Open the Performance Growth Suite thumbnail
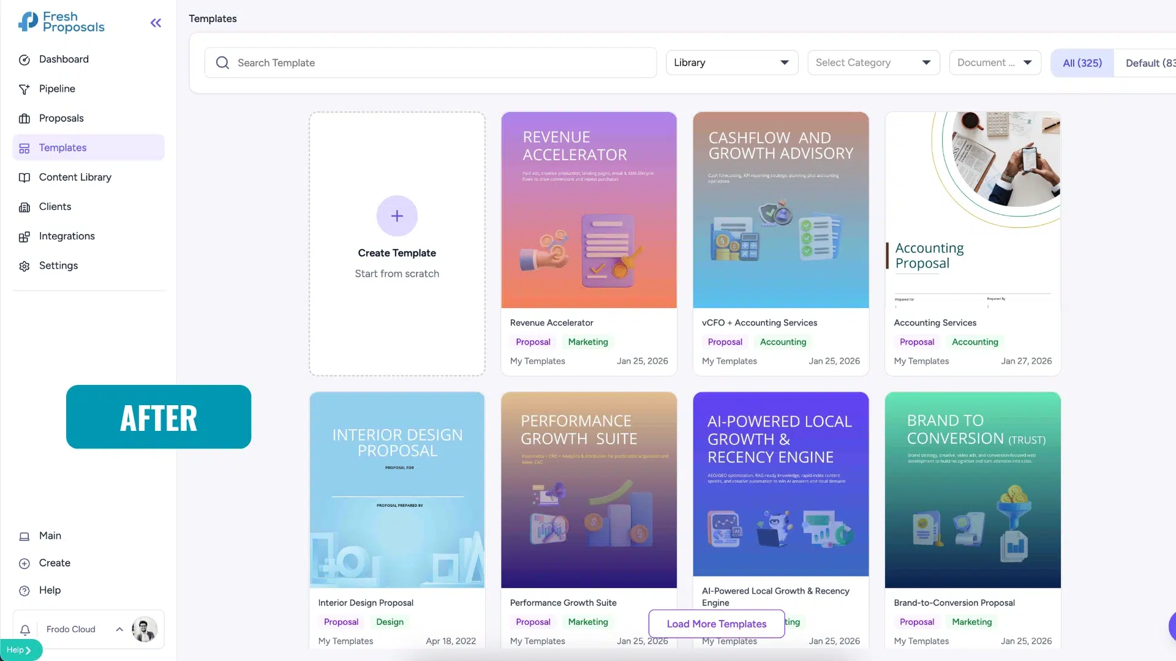The height and width of the screenshot is (661, 1176). pos(589,490)
